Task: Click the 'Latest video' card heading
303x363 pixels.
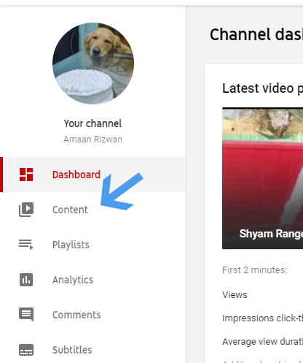Action: click(263, 88)
